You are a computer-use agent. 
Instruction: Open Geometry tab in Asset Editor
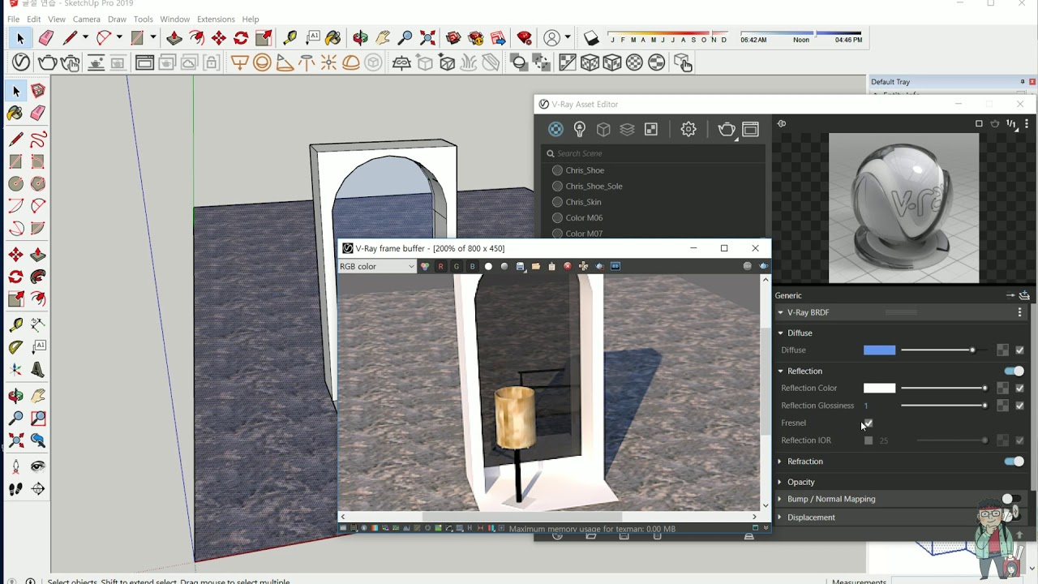[603, 129]
